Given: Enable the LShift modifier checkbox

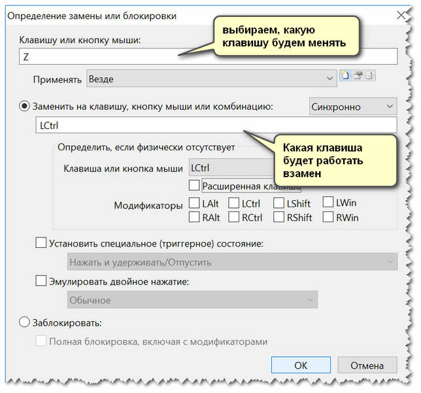Looking at the screenshot, I should pos(278,203).
